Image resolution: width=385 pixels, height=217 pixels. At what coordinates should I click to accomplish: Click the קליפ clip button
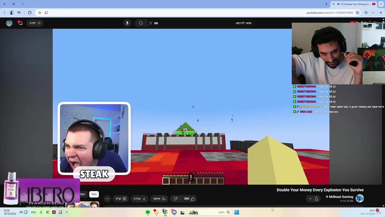coord(121,199)
